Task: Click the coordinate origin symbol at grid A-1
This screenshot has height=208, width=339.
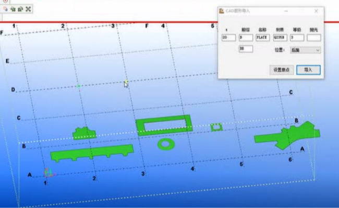Action: (x=49, y=173)
